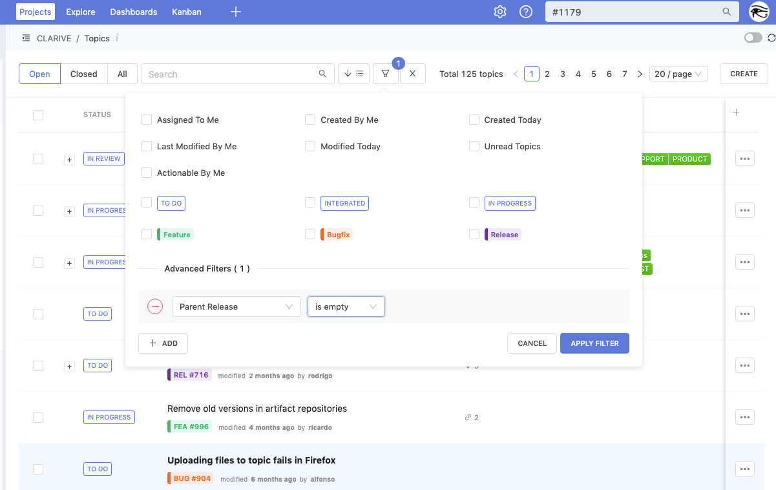Check the IN PROGRESS status filter
776x490 pixels.
pos(474,202)
